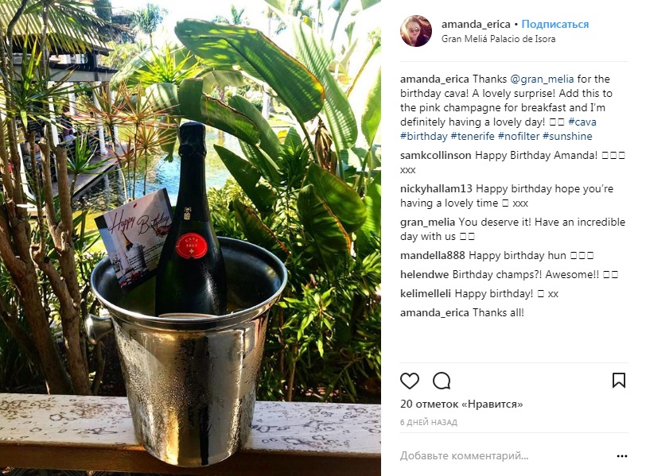Open the three-dot more options menu

621,456
